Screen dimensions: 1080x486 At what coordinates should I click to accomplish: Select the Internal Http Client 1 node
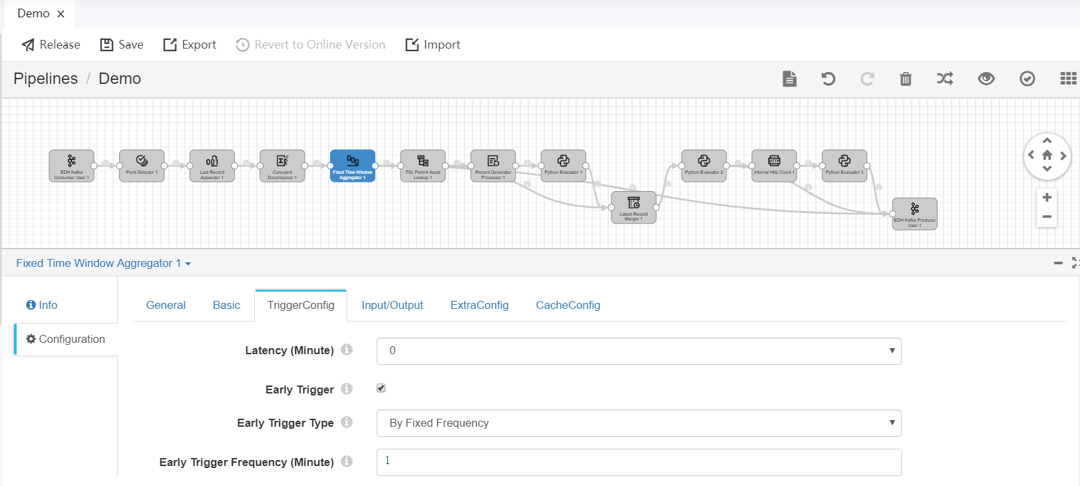click(774, 166)
